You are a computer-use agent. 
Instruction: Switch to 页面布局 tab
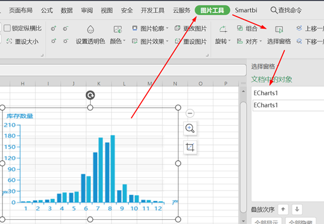(20, 10)
